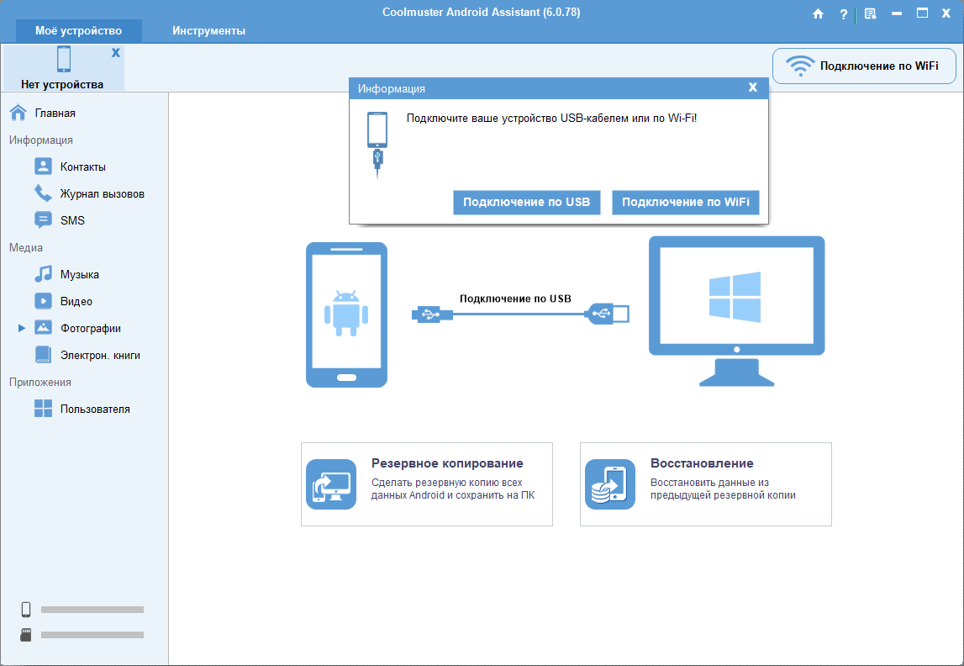Minimize the Coolmuster window
The image size is (964, 666).
point(897,13)
